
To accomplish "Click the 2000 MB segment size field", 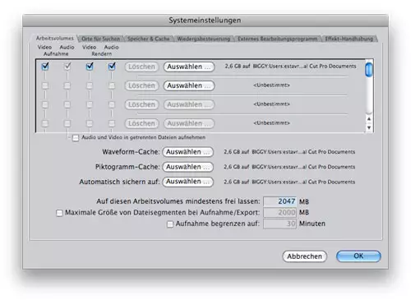I will pyautogui.click(x=279, y=213).
